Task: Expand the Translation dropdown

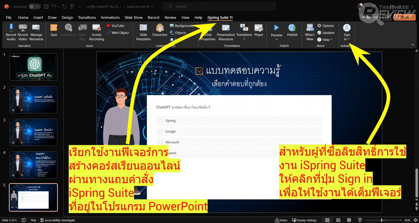Action: [244, 39]
